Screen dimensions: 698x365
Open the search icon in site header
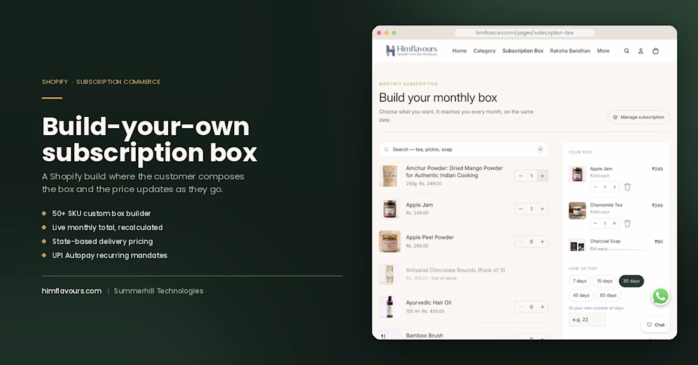(x=626, y=51)
